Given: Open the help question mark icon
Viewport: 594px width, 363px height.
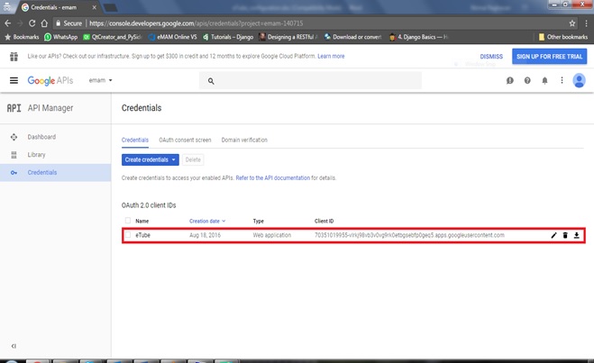Looking at the screenshot, I should click(x=527, y=80).
